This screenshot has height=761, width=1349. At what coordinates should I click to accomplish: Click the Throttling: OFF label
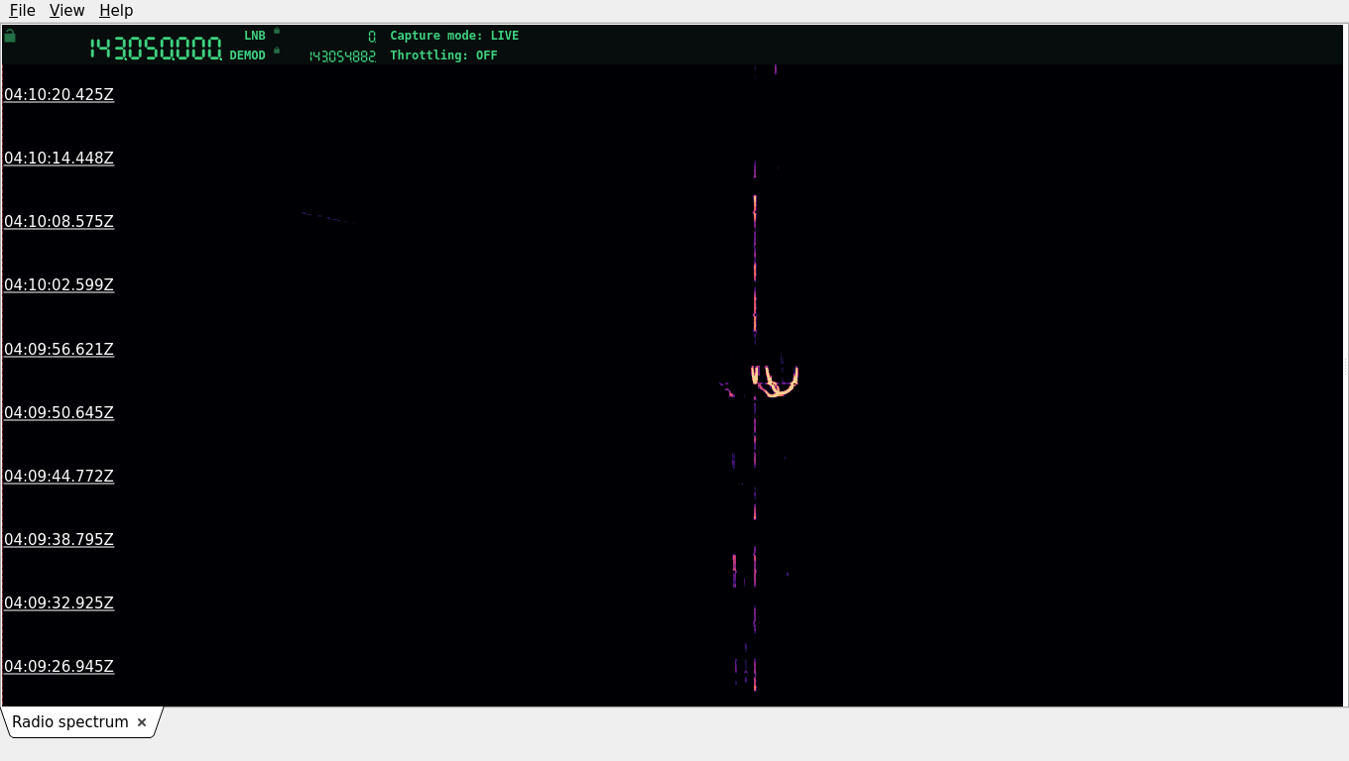pos(443,55)
